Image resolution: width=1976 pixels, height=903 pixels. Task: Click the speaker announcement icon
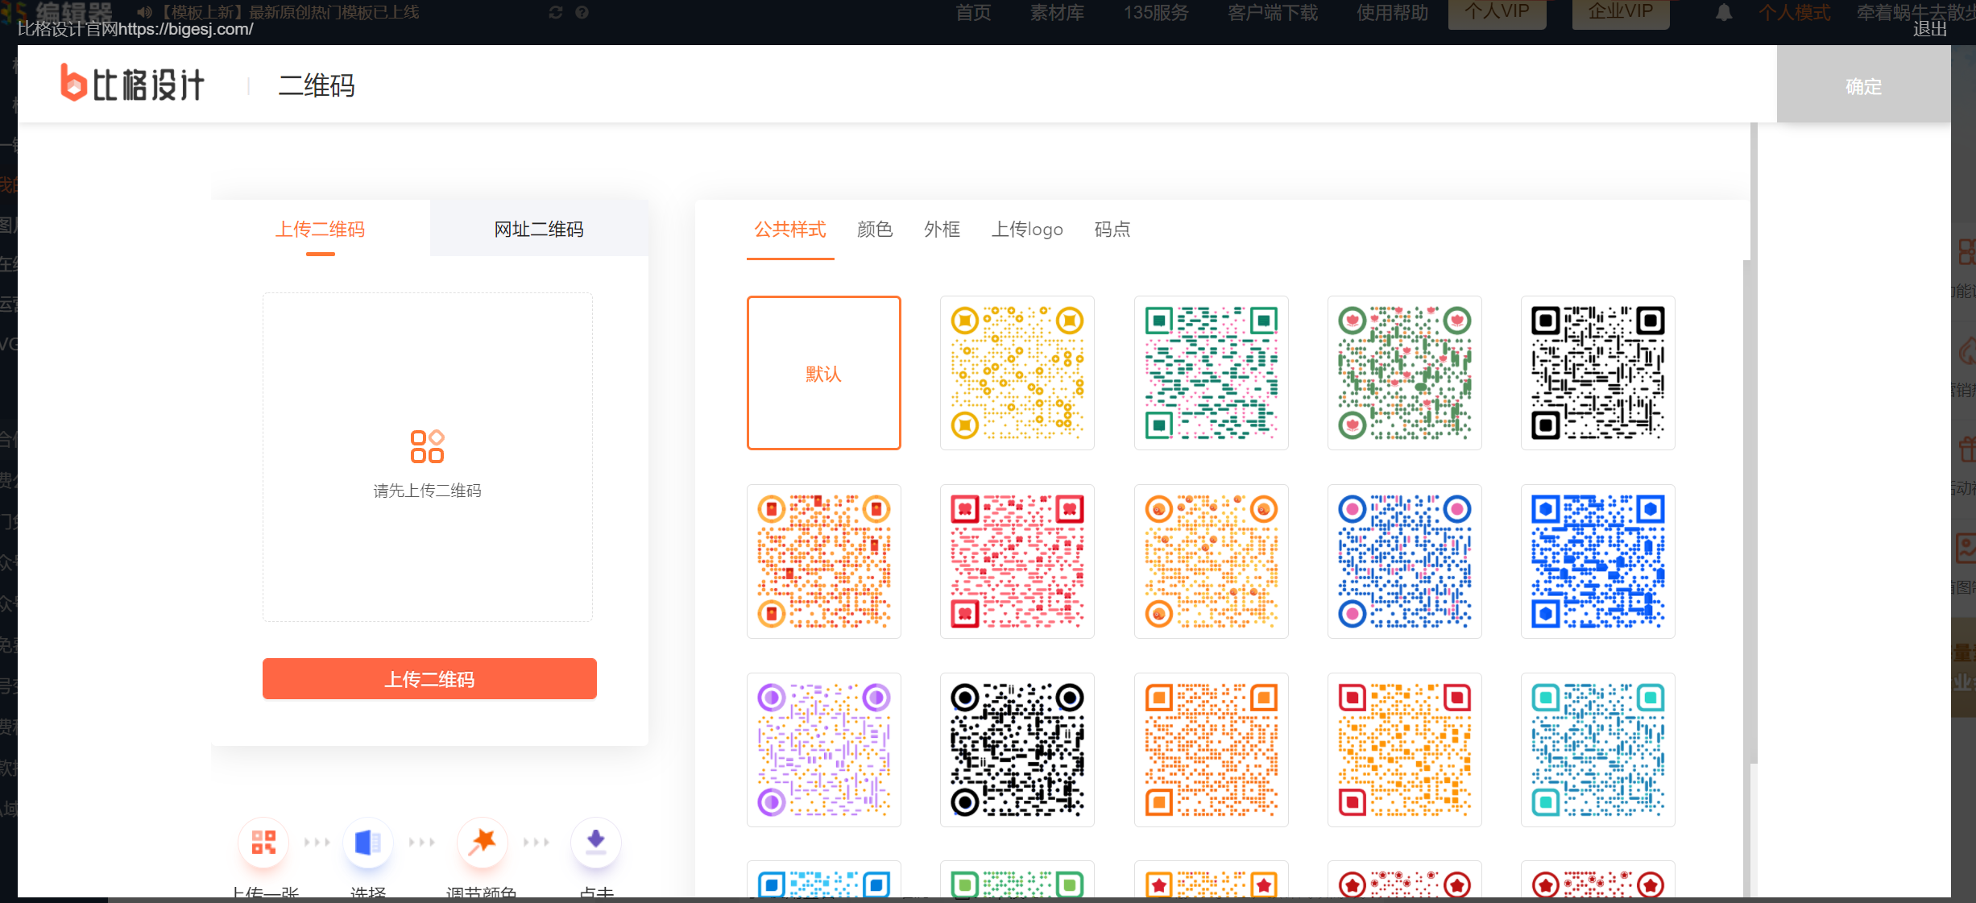coord(144,12)
